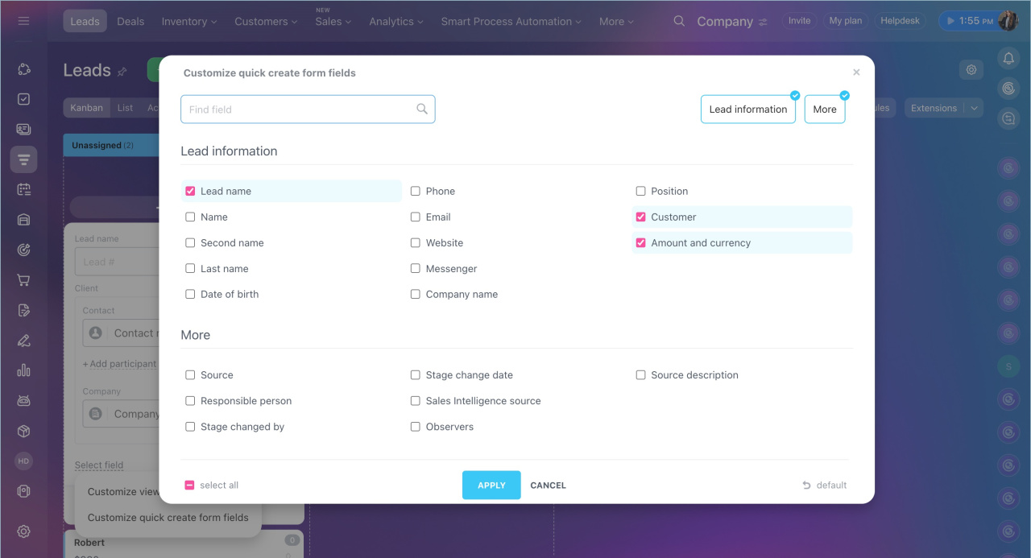Switch to the Deals tab

(x=130, y=22)
